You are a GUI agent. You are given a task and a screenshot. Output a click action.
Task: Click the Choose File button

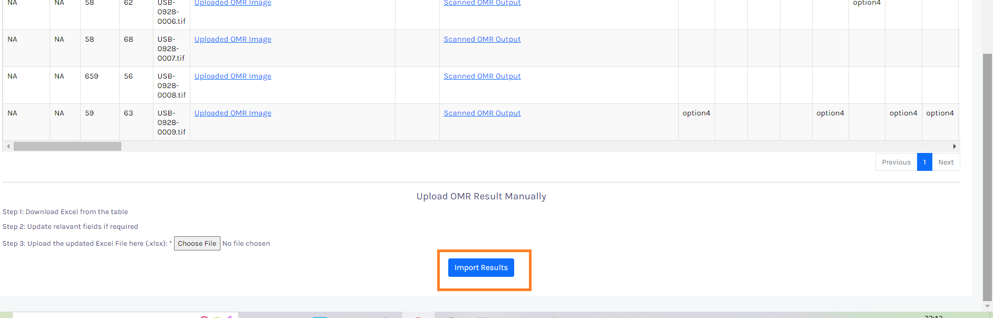click(197, 244)
